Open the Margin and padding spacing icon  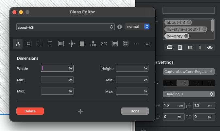click(72, 43)
